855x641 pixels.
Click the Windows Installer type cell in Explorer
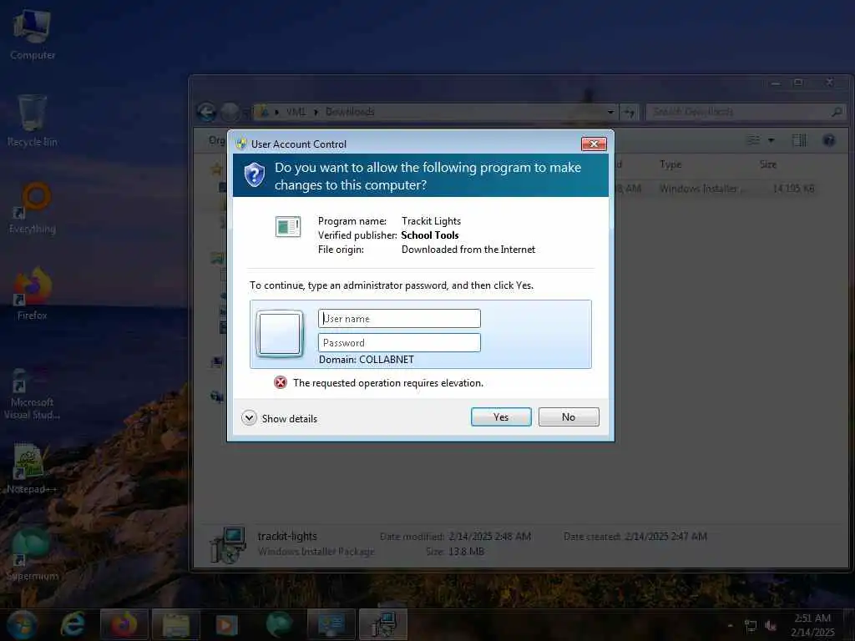point(703,189)
